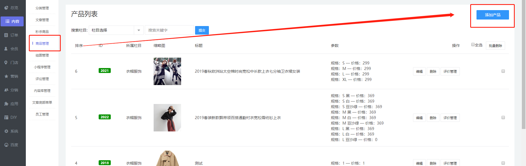This screenshot has width=526, height=166.
Task: Click the green 2021 ID badge
Action: click(105, 71)
